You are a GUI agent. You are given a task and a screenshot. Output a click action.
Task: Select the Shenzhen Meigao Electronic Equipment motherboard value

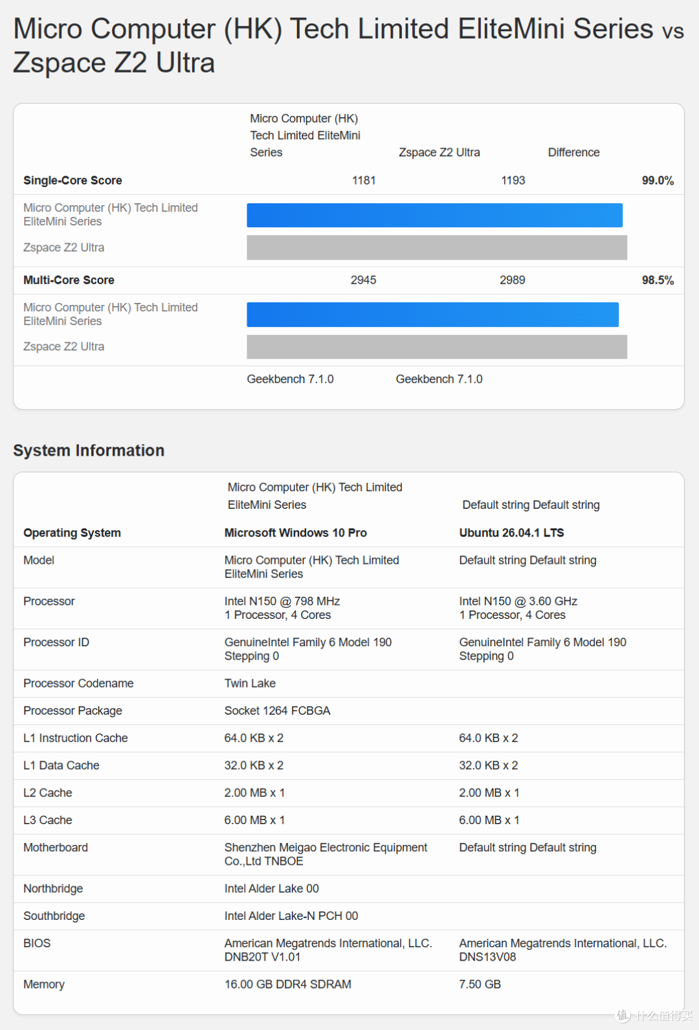point(326,855)
